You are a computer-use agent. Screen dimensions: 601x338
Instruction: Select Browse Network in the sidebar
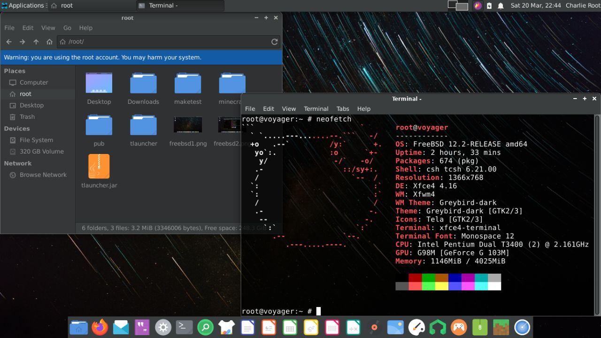coord(38,175)
